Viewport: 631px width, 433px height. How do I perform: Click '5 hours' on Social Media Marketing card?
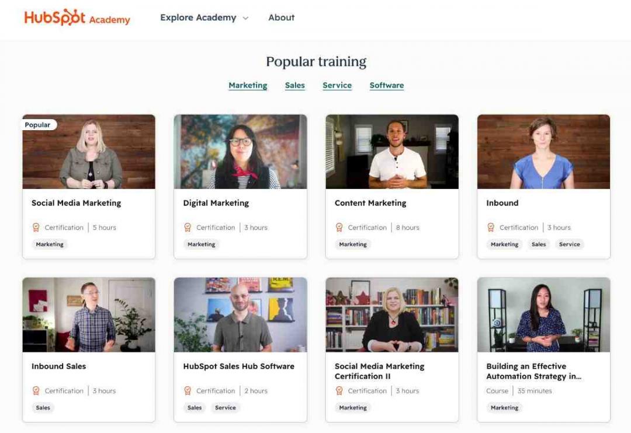pyautogui.click(x=104, y=228)
